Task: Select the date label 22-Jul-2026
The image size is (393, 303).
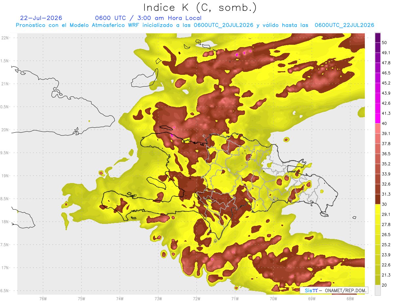Action: pos(41,18)
